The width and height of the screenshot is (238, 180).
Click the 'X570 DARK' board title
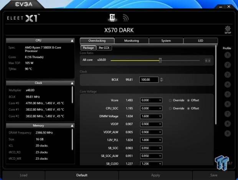tap(119, 30)
